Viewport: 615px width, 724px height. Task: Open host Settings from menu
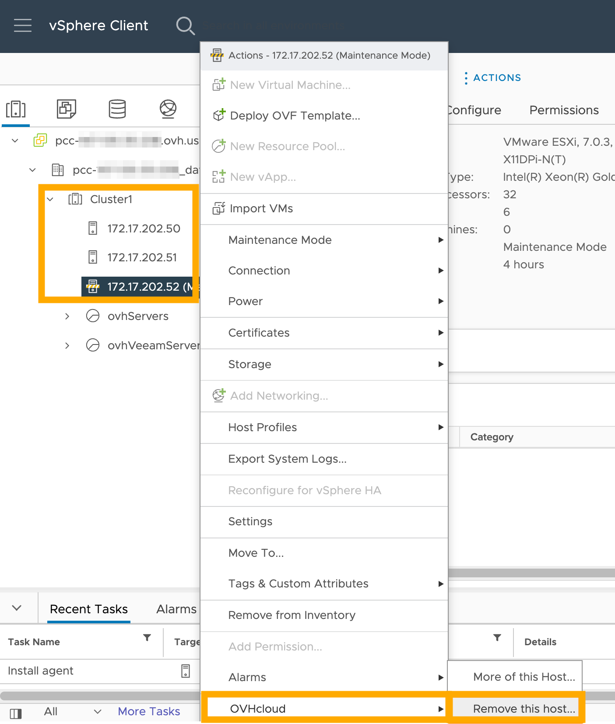point(324,521)
